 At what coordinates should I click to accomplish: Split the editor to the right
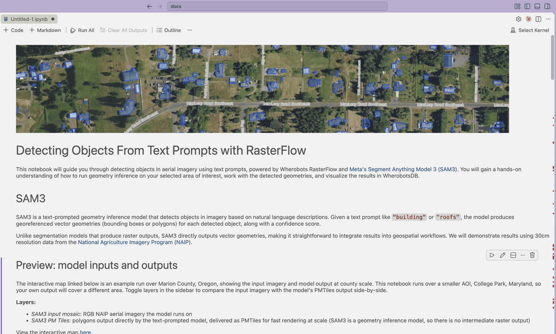(x=538, y=19)
